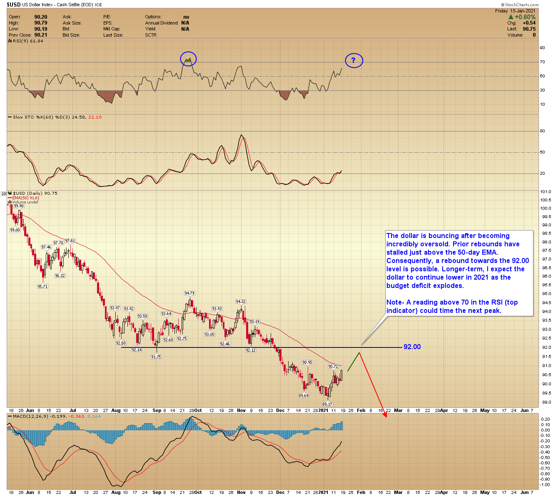Click the 'MACD(12,26,9)' indicator label
The width and height of the screenshot is (558, 496).
coord(30,416)
